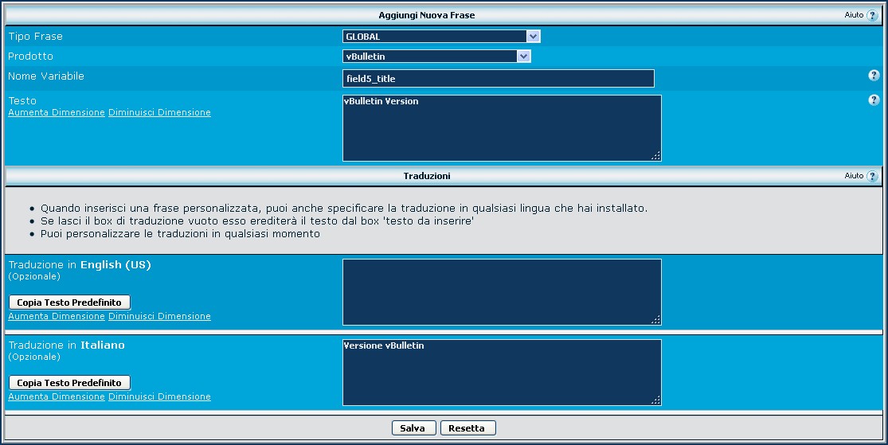Click the help icon beside the Testo box

pos(873,100)
